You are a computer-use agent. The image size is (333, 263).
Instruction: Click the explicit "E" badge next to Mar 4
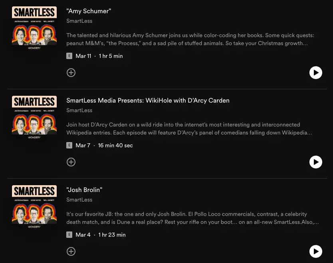pyautogui.click(x=69, y=235)
